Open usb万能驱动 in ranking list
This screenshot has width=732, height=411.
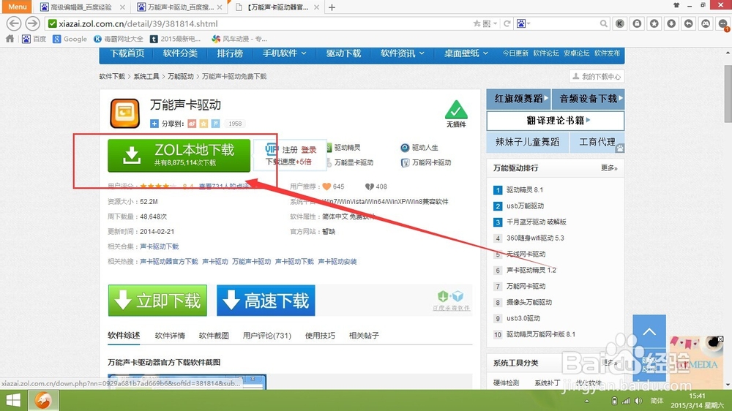pos(525,205)
